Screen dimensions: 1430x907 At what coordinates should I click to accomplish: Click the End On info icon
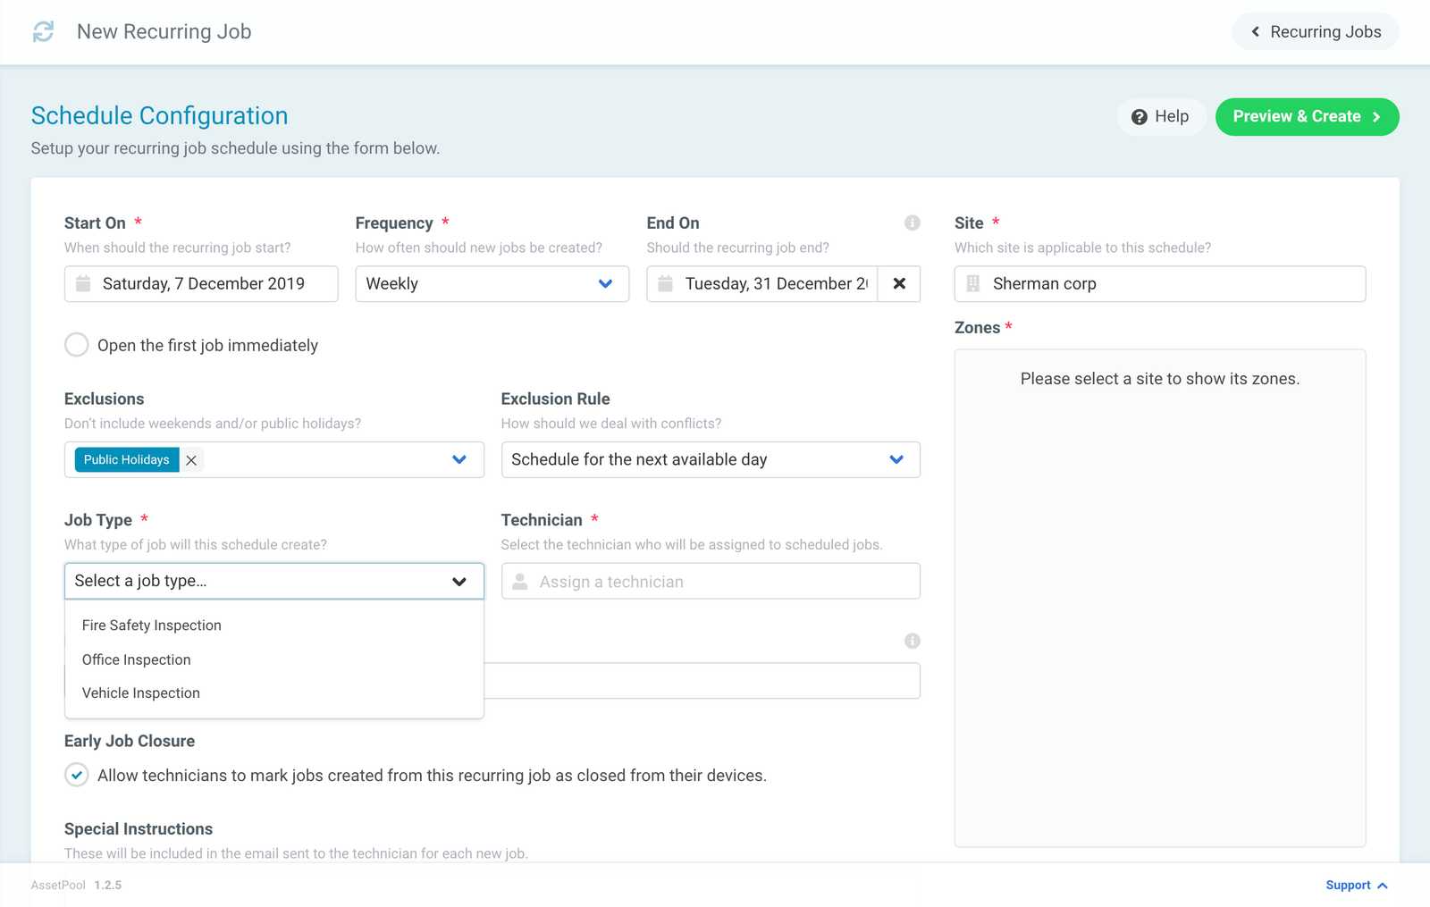click(912, 223)
